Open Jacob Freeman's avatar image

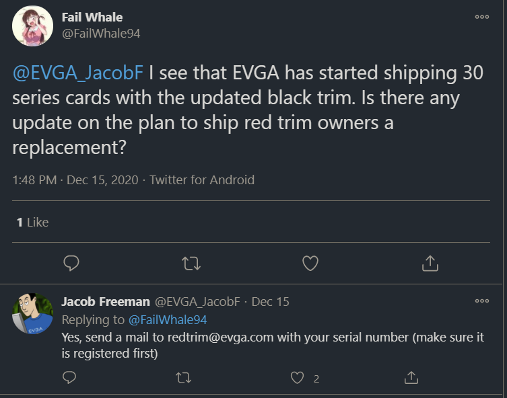tap(32, 314)
